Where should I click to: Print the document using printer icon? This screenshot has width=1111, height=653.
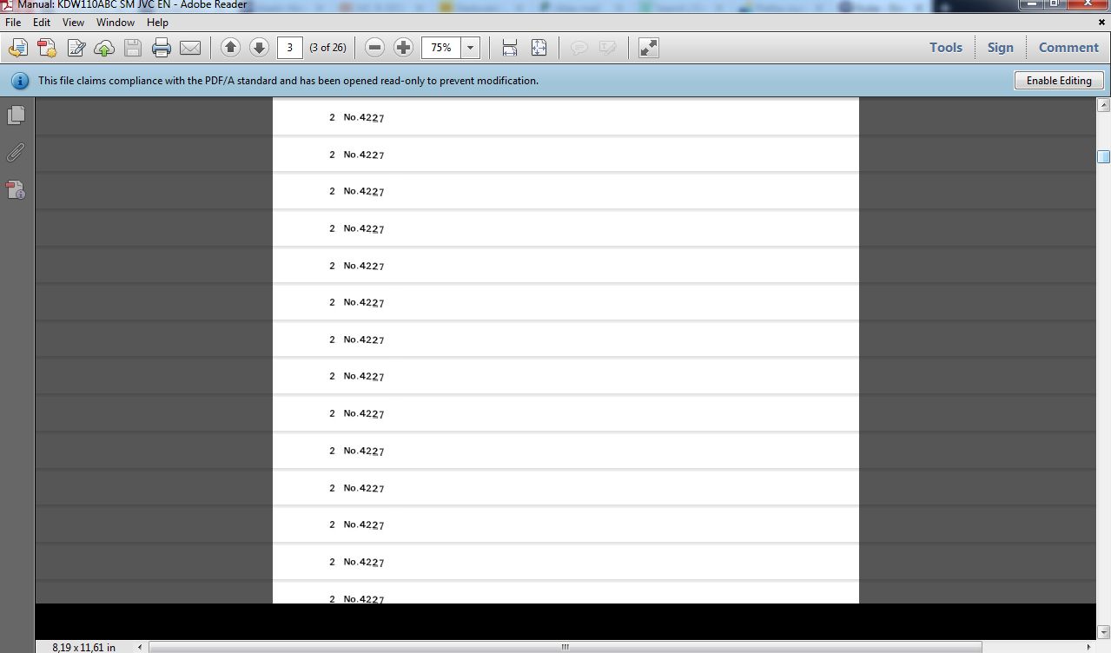[162, 48]
